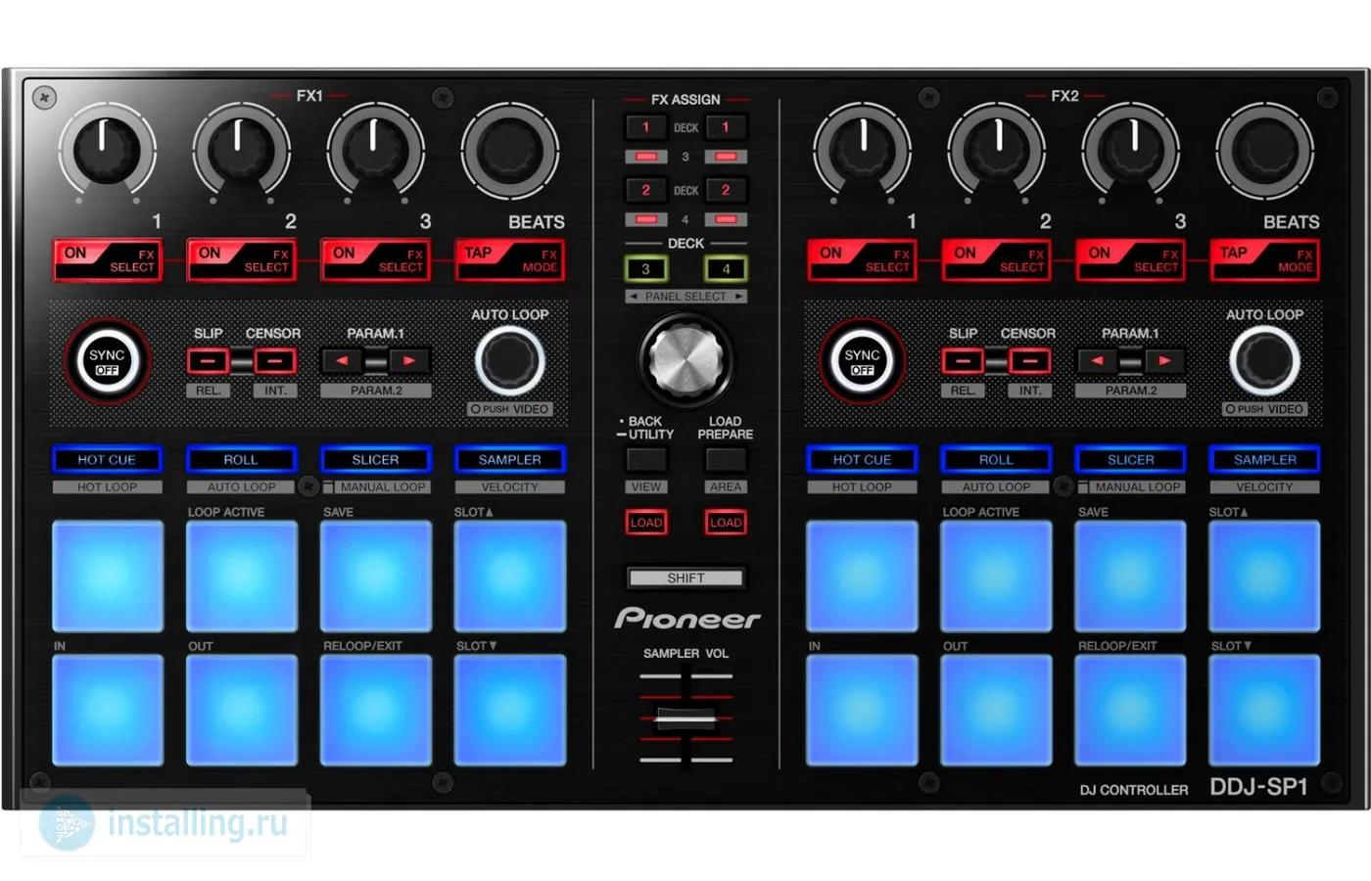Enable FX1 effect 1 ON button
This screenshot has width=1371, height=881.
point(107,260)
